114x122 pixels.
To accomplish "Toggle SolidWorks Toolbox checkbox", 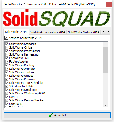I will (7, 72).
